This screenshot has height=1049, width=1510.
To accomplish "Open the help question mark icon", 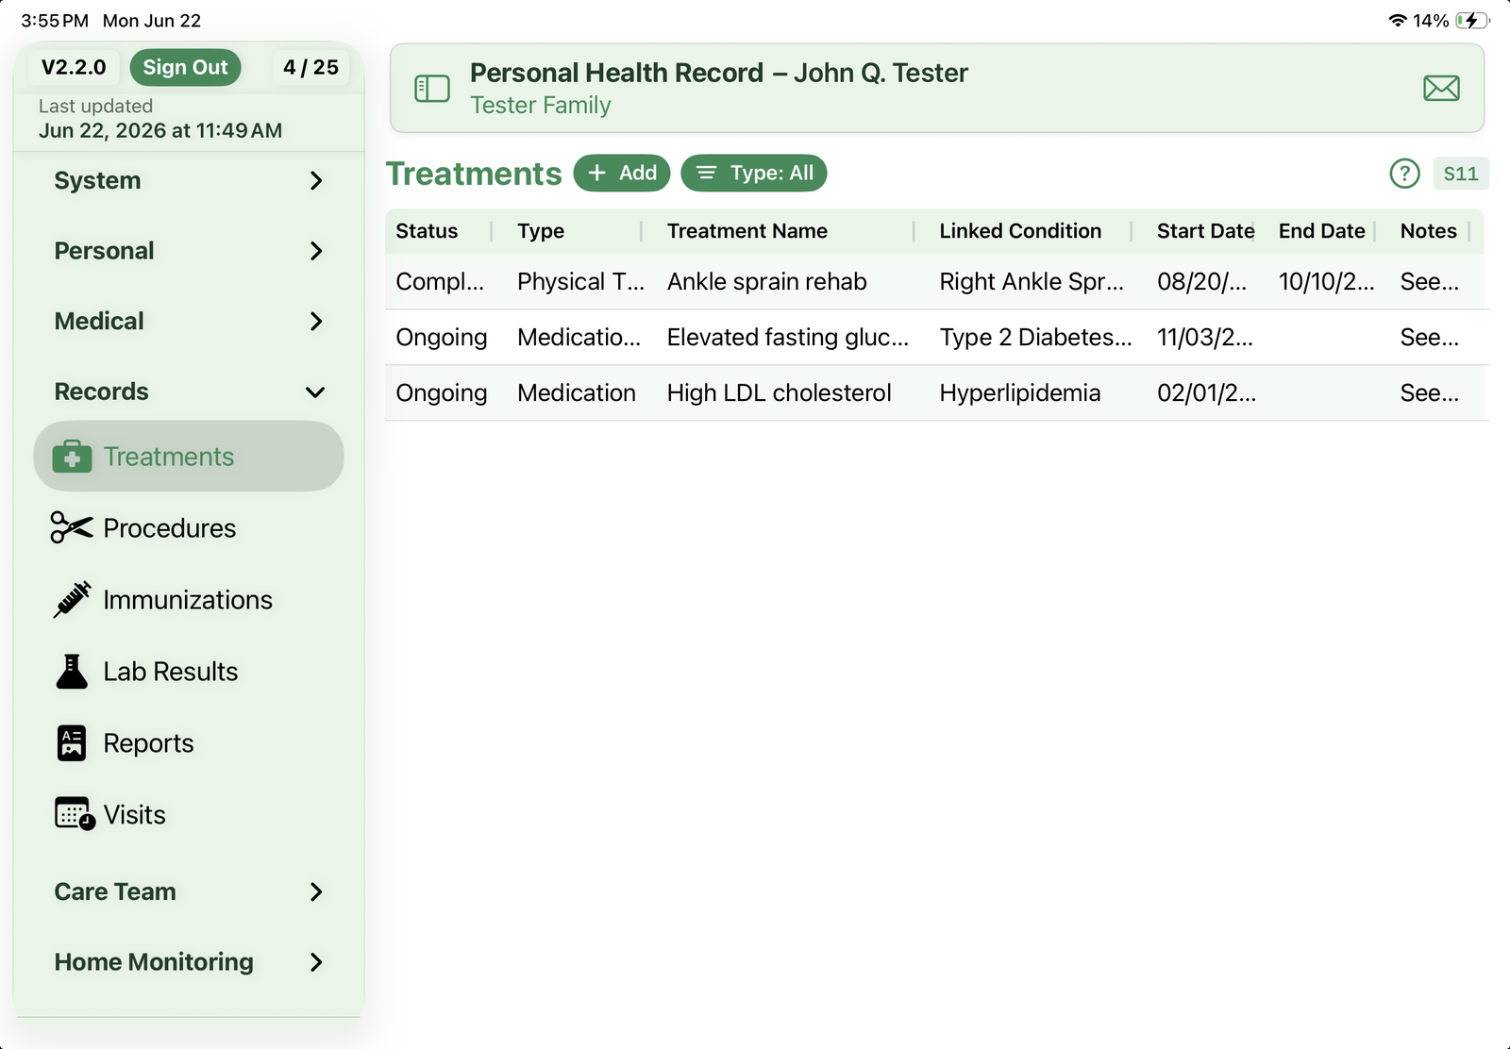I will pos(1404,174).
